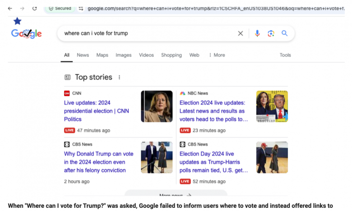Viewport: 352px width, 211px height.
Task: Submit search with magnifying glass icon
Action: pyautogui.click(x=284, y=33)
